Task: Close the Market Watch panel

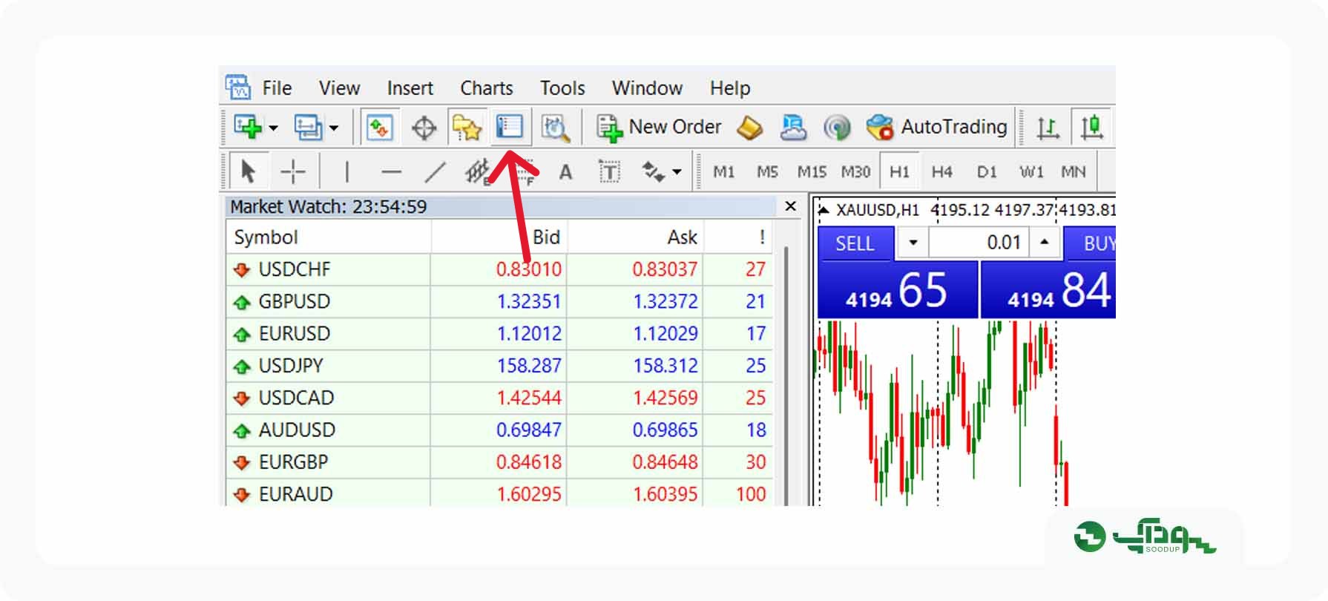Action: point(791,206)
